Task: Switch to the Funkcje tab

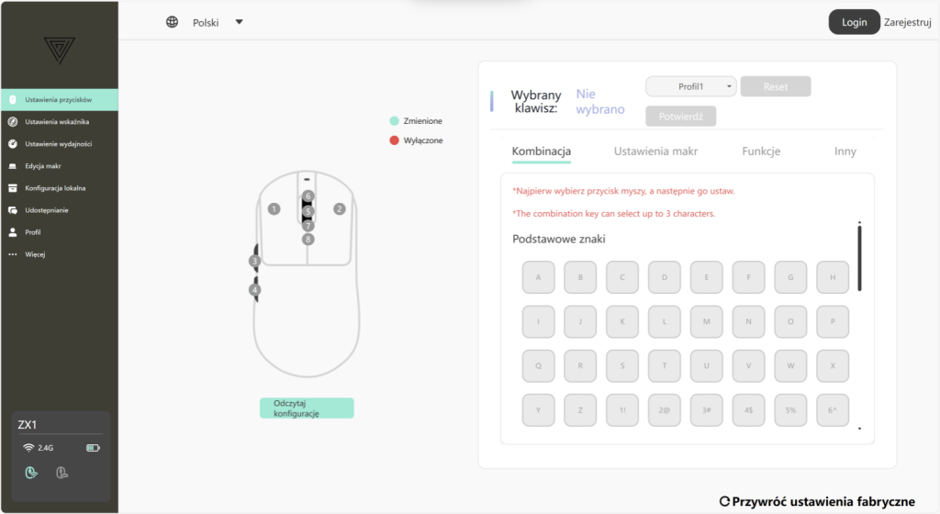Action: coord(761,151)
